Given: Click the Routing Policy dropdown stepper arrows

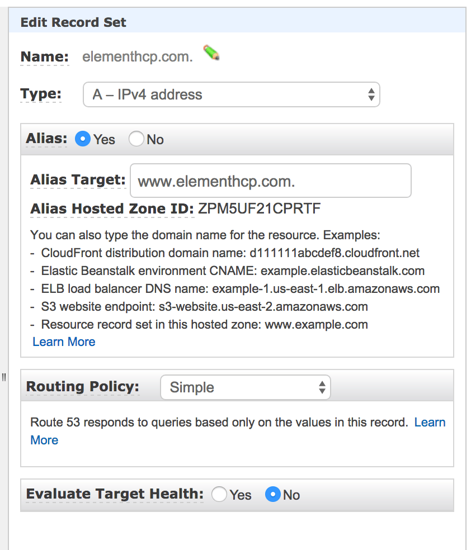Looking at the screenshot, I should pyautogui.click(x=322, y=387).
